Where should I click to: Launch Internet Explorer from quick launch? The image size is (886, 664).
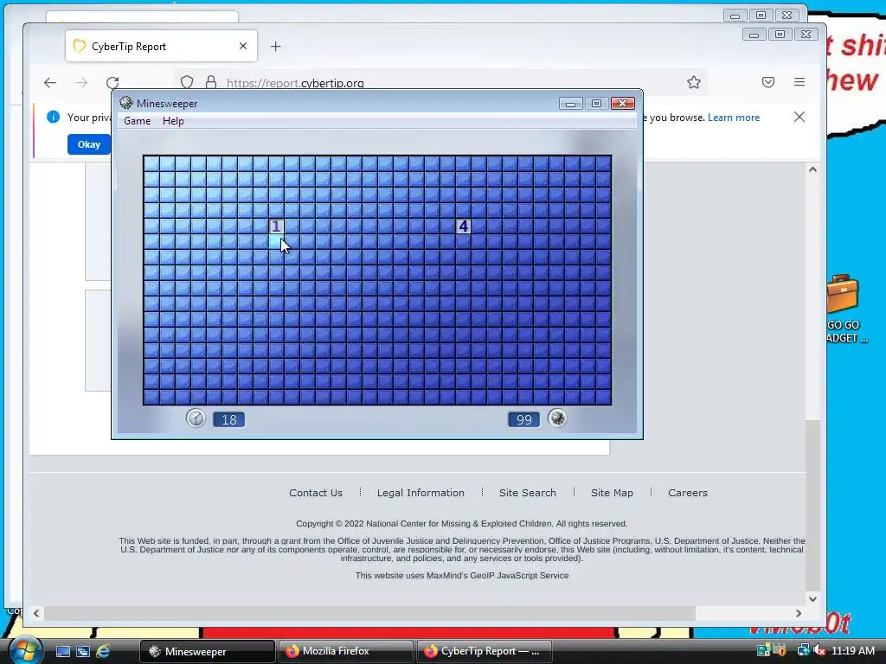click(x=103, y=651)
